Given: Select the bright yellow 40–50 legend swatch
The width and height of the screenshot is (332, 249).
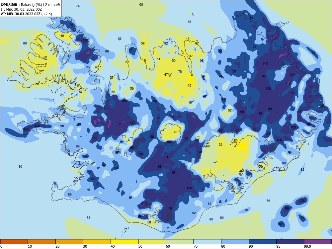Looking at the screenshot, I should click(x=124, y=242).
